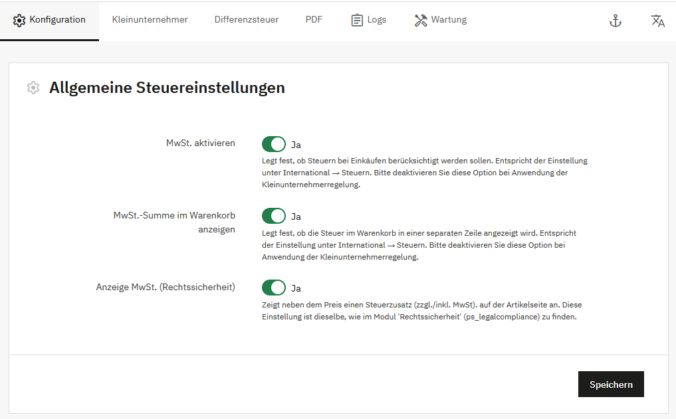Turn off Anzeige MwSt. (Rechtssicherheit) switch
Image resolution: width=676 pixels, height=419 pixels.
pos(273,288)
